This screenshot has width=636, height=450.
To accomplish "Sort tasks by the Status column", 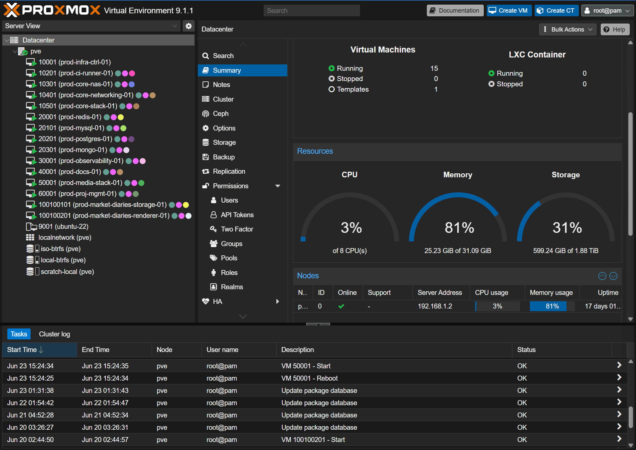I will (x=562, y=350).
